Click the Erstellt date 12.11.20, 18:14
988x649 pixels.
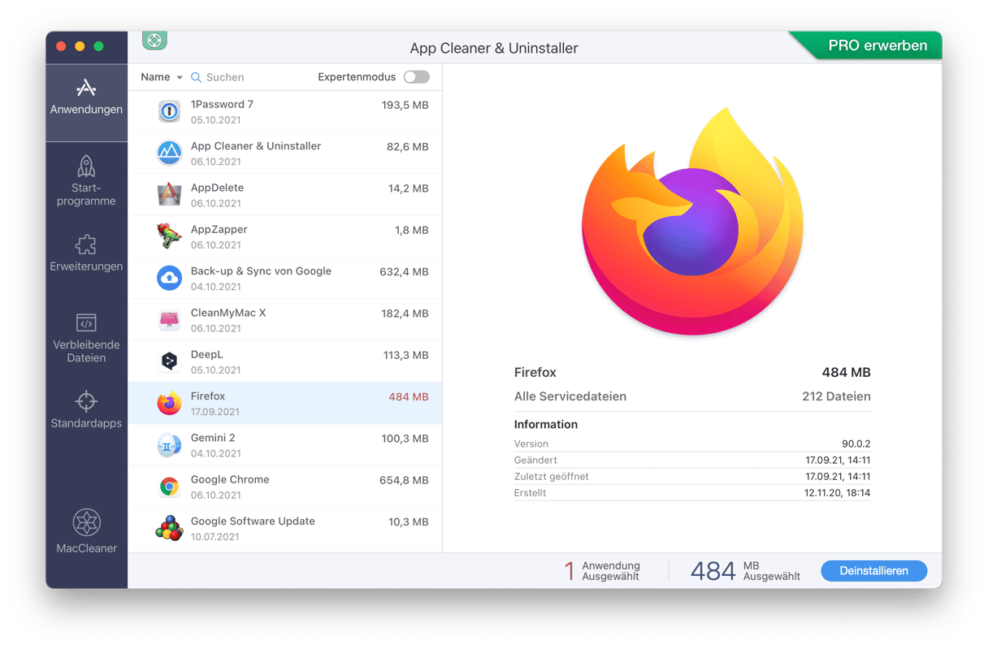click(x=838, y=493)
